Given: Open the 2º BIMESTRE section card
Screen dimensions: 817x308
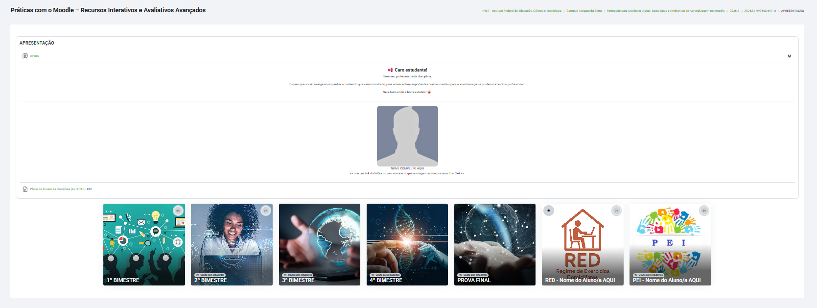Looking at the screenshot, I should click(232, 244).
